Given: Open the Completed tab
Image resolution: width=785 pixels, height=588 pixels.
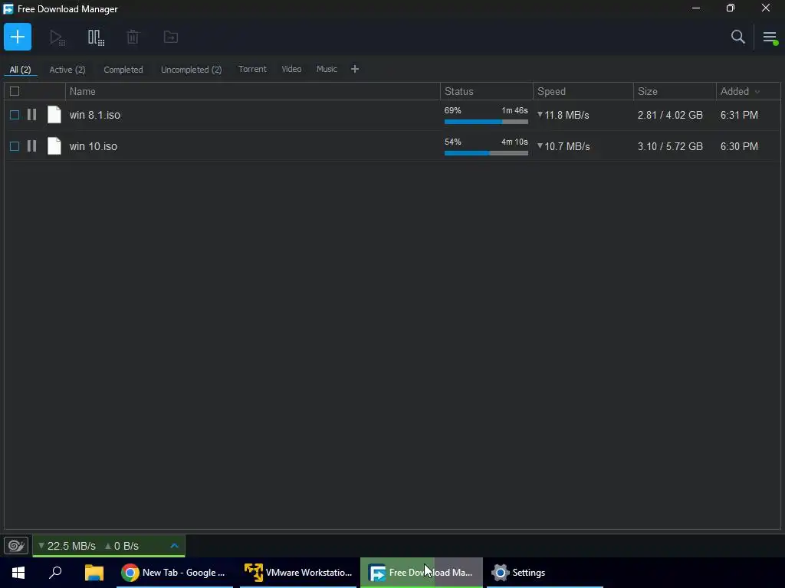Looking at the screenshot, I should [x=123, y=70].
